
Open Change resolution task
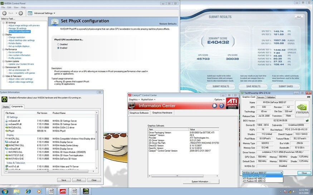[17, 37]
